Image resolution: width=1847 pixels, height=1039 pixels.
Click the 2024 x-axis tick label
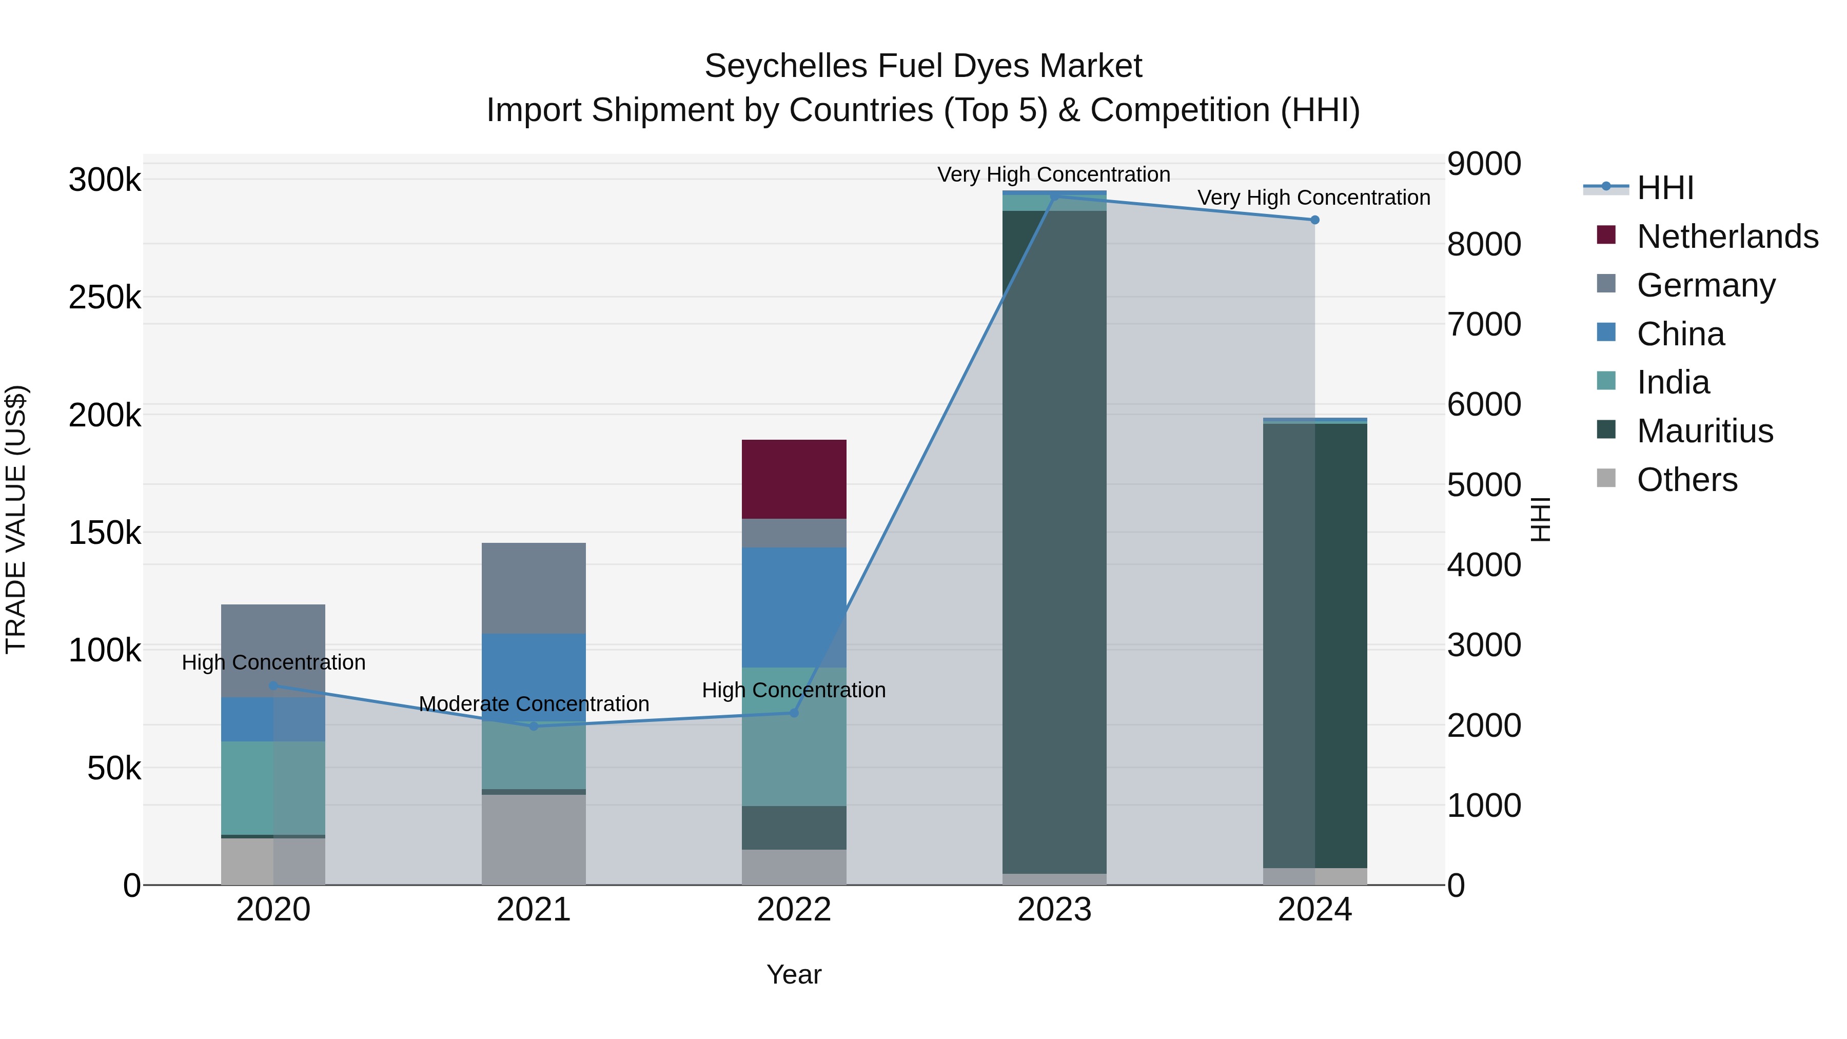click(x=1315, y=910)
